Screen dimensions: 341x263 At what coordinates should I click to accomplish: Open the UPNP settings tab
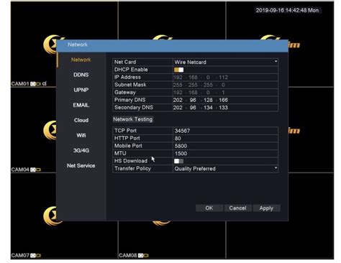pyautogui.click(x=81, y=90)
